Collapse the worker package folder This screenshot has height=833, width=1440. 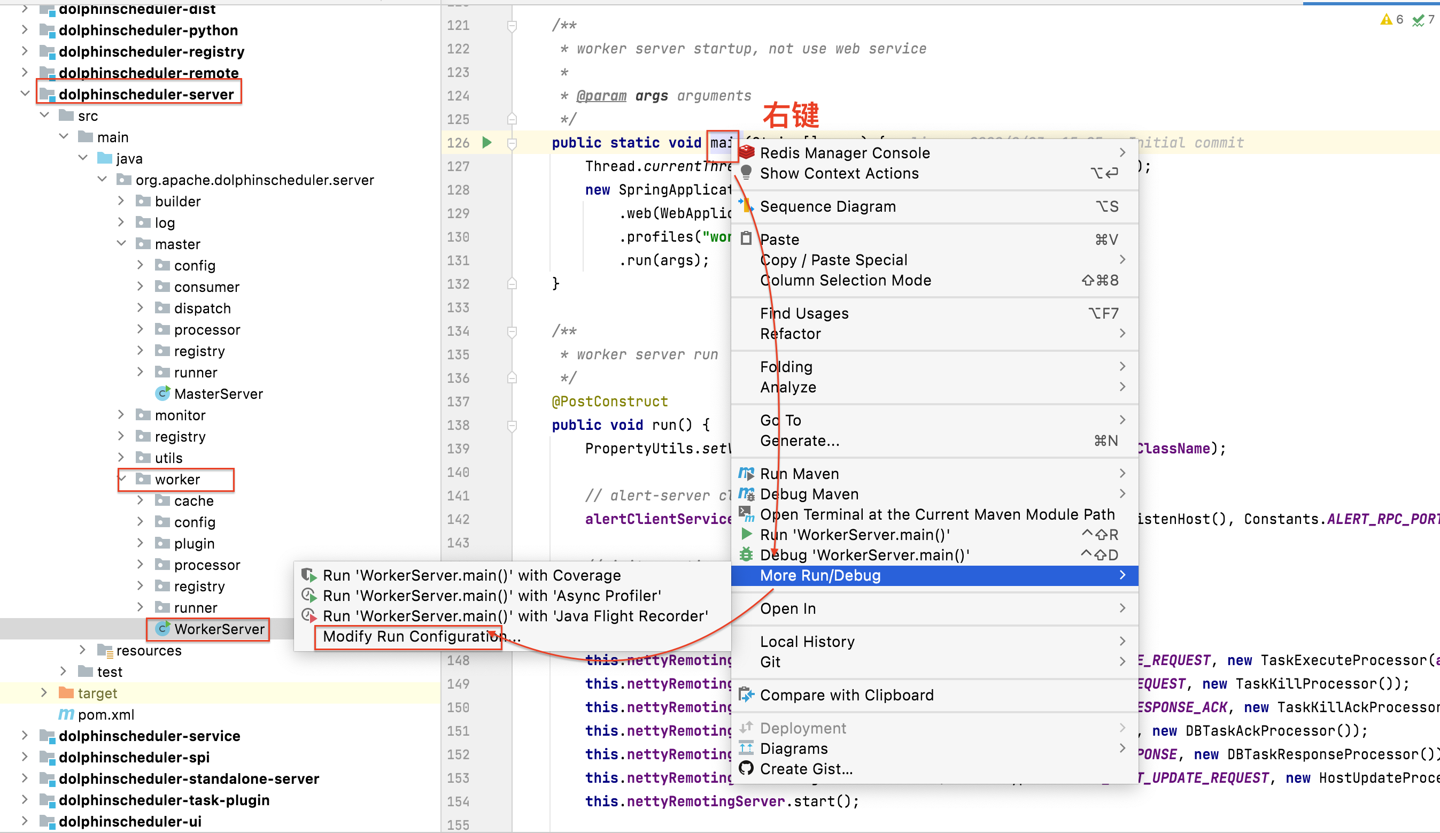pos(122,479)
